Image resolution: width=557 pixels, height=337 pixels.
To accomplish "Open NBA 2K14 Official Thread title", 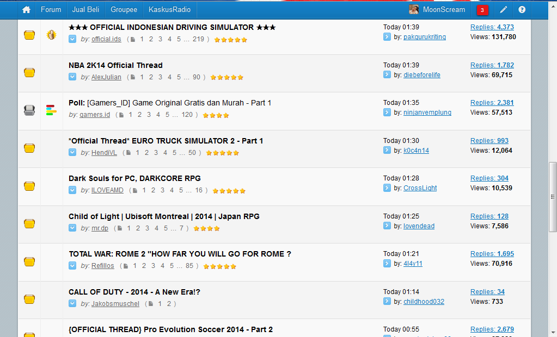I will [115, 65].
